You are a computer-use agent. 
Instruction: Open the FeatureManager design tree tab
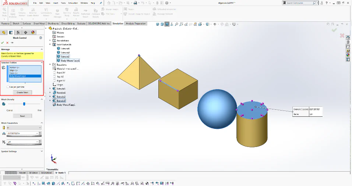pos(4,32)
